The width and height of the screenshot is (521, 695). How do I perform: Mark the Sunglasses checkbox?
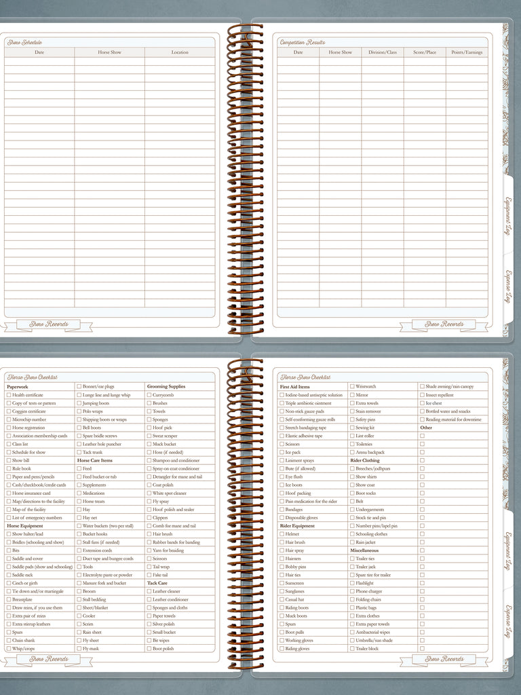pyautogui.click(x=282, y=591)
